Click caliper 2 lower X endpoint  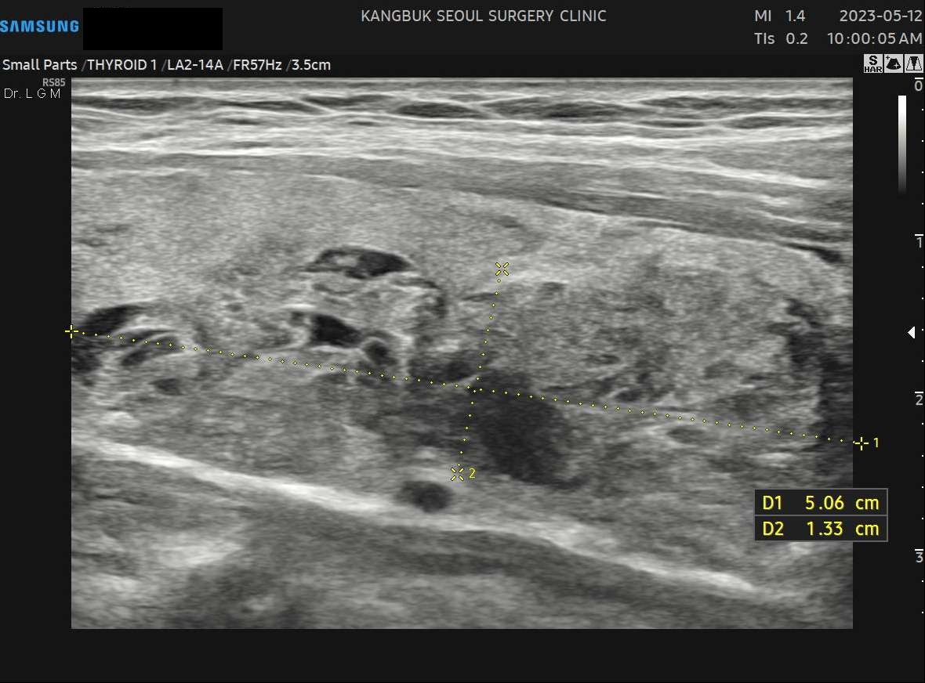(457, 472)
